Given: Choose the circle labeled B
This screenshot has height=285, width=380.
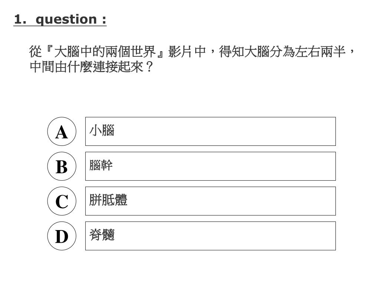Looking at the screenshot, I should click(x=62, y=166).
